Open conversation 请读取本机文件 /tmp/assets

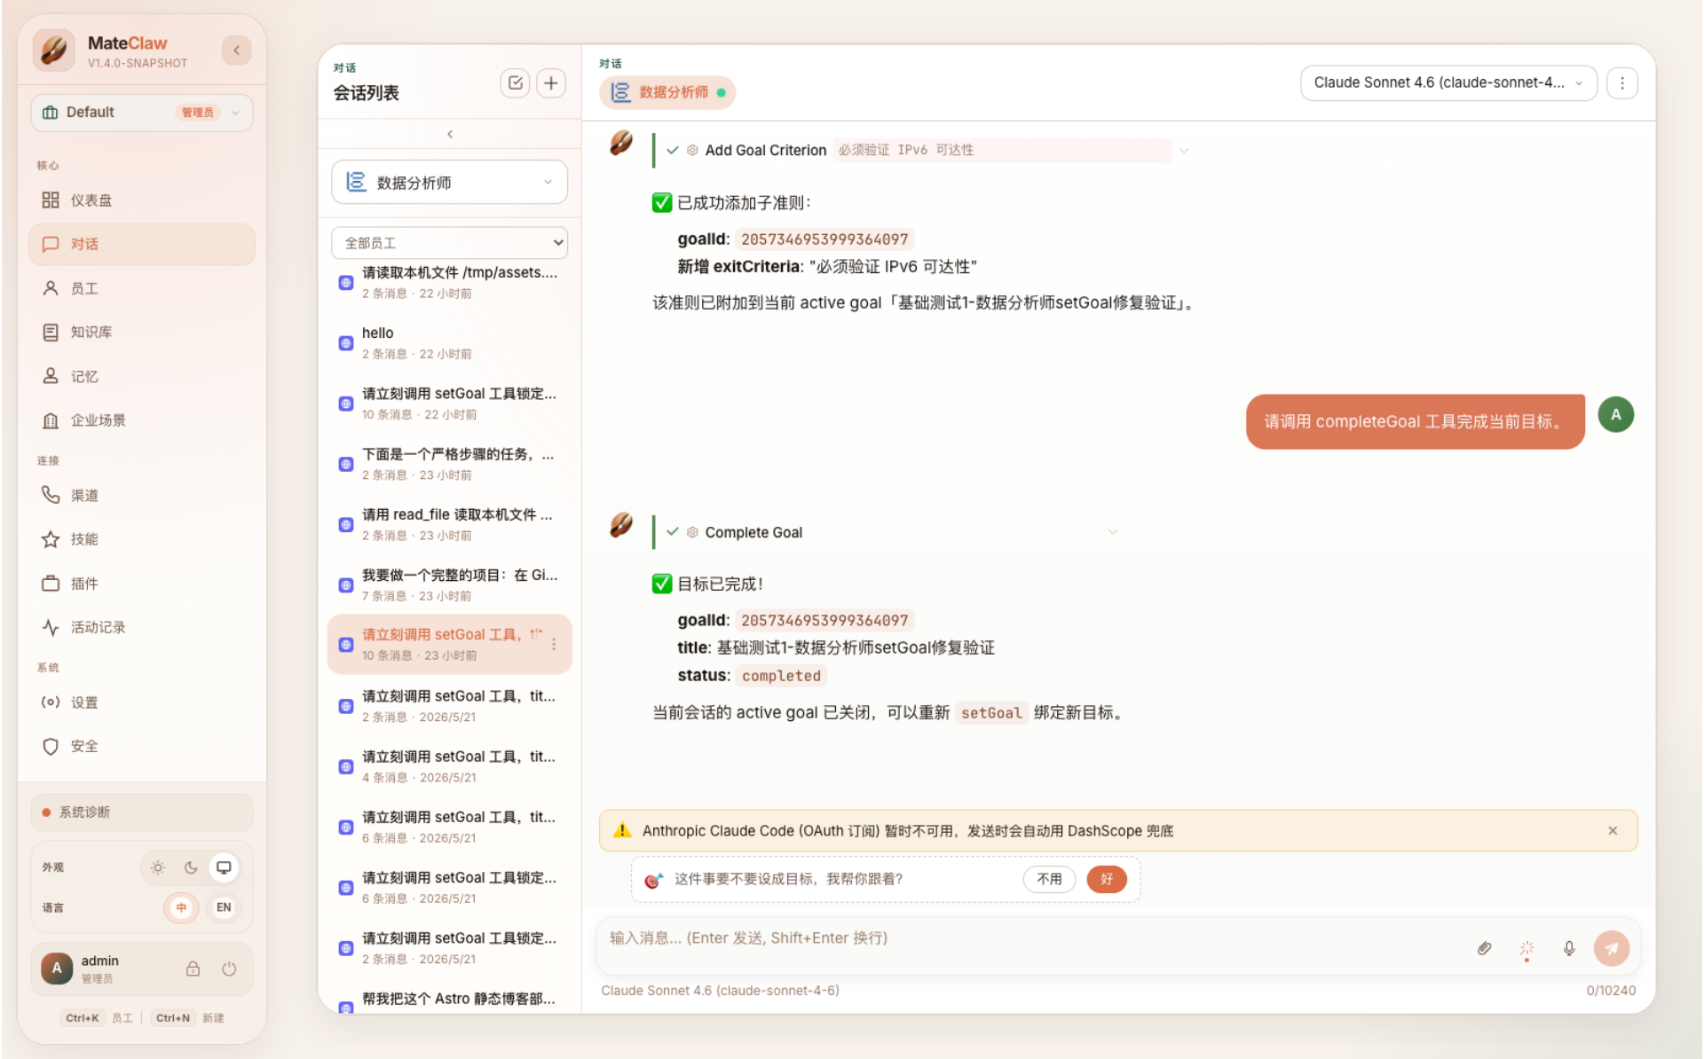450,282
